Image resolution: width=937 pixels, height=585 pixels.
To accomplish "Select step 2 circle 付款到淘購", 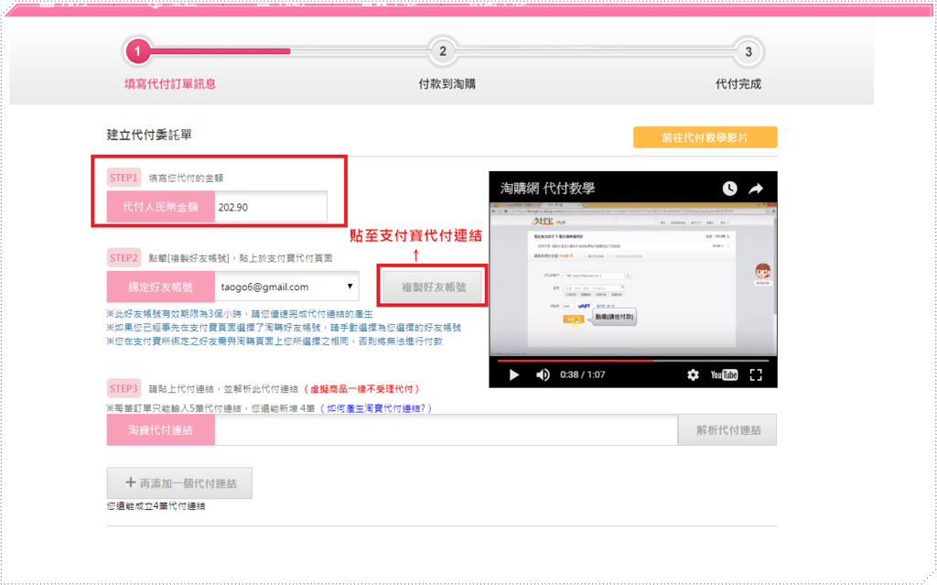I will (443, 51).
